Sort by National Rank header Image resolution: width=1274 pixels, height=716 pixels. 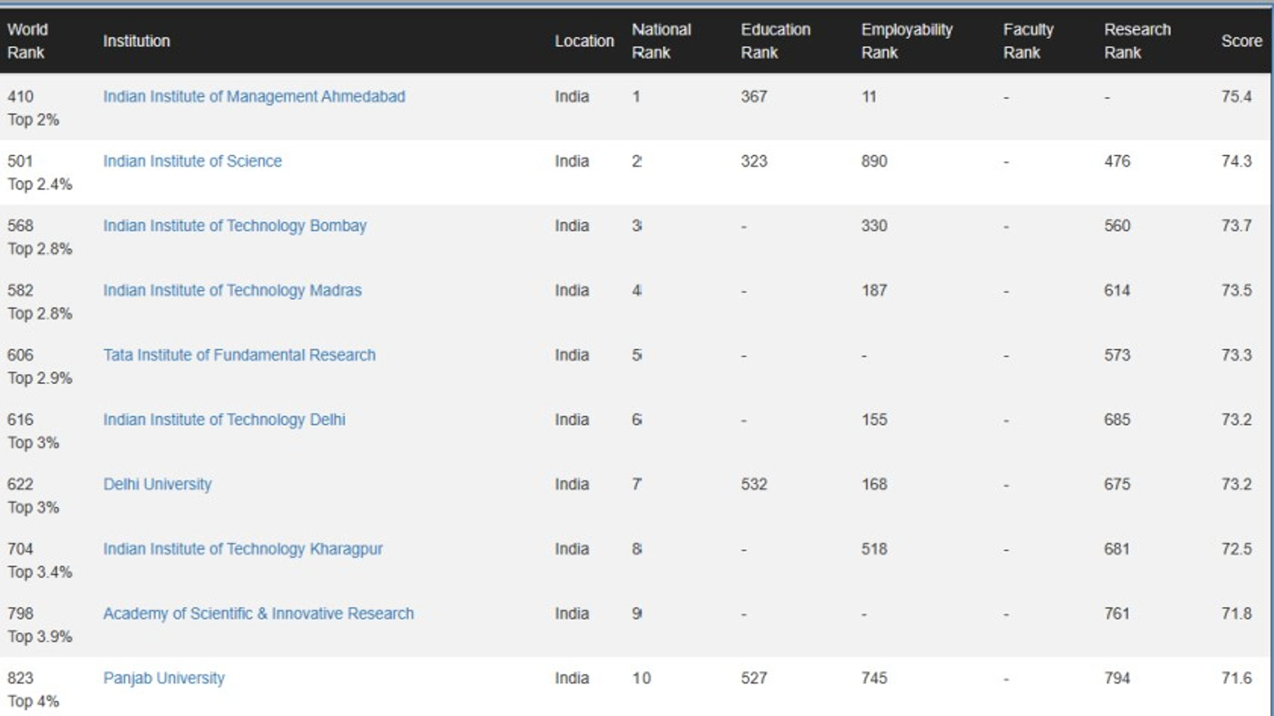[x=661, y=41]
